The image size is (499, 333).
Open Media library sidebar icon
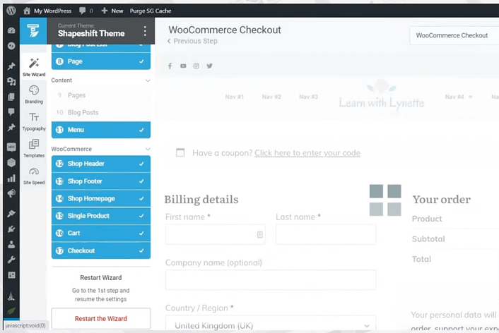11,82
